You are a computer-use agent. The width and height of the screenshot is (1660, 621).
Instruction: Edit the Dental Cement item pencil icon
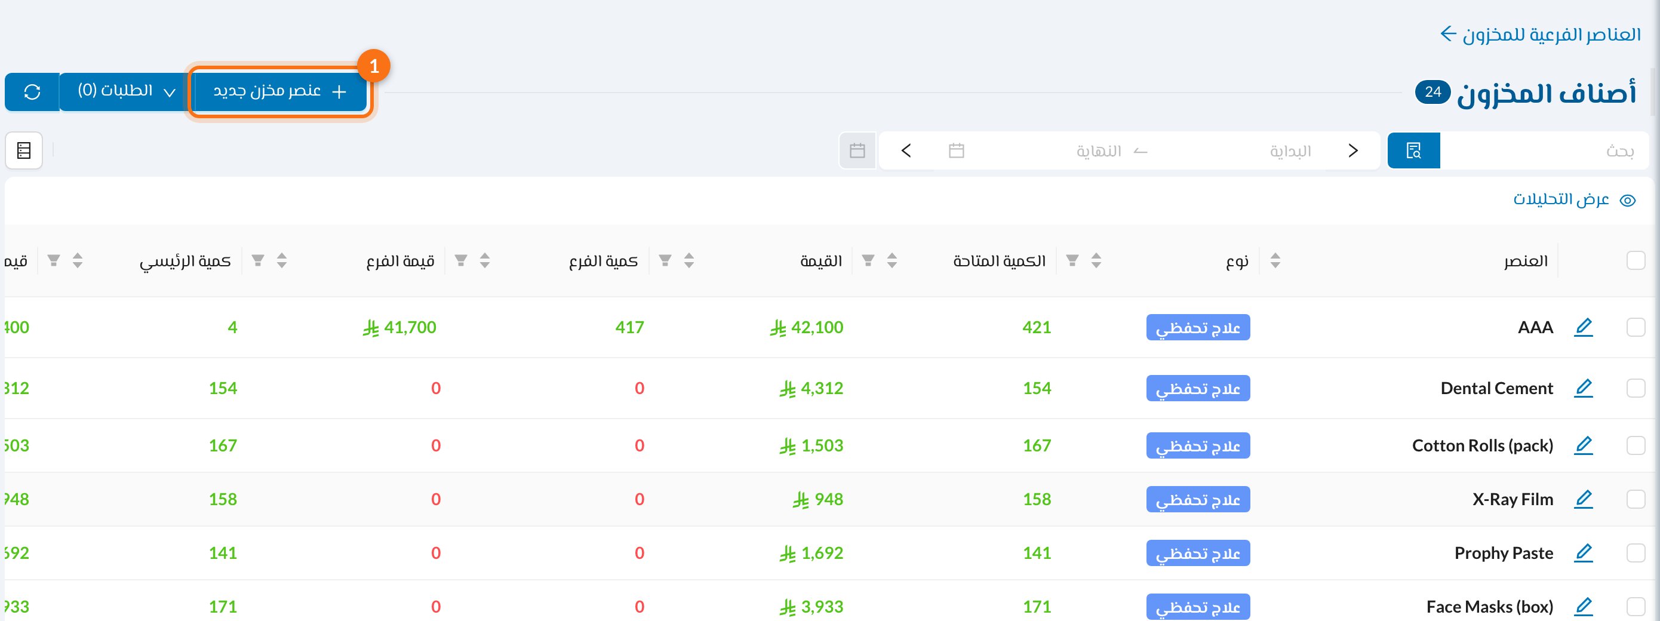coord(1584,389)
